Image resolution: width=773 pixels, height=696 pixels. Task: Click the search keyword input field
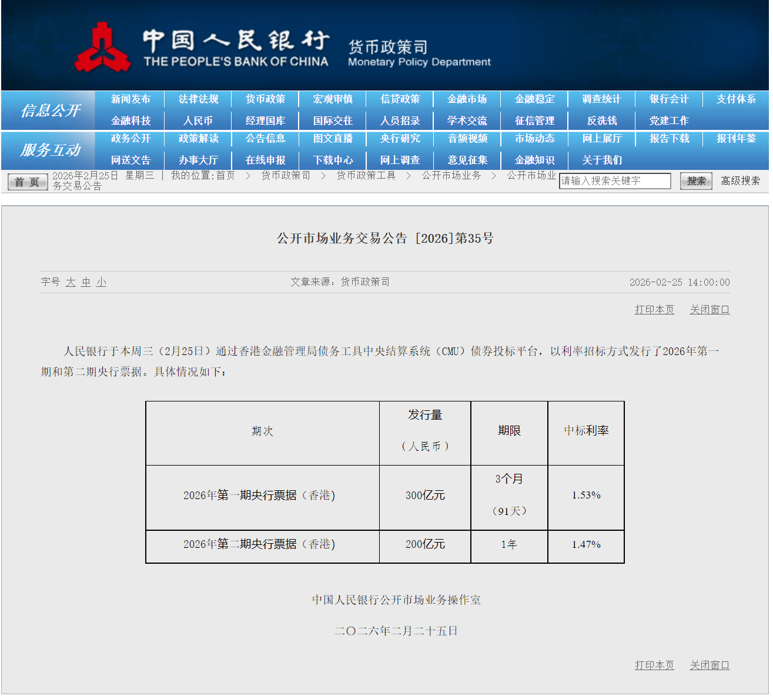point(614,181)
